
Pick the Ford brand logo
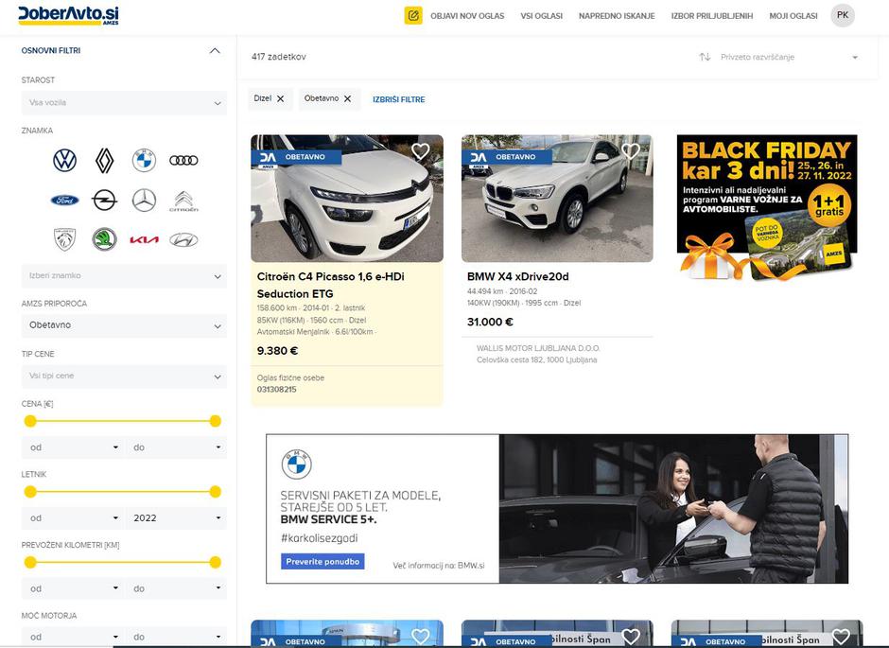click(64, 201)
